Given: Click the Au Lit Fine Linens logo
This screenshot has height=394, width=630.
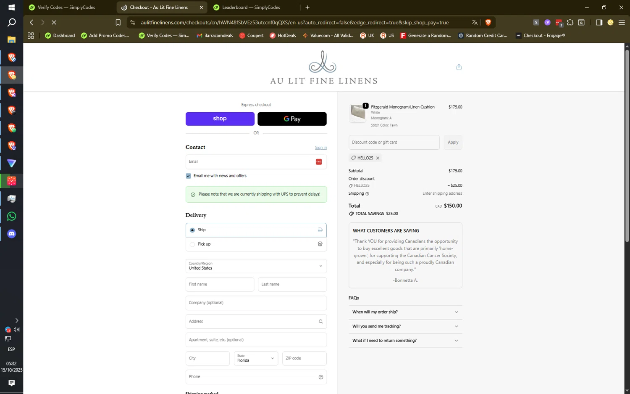Looking at the screenshot, I should click(x=323, y=68).
